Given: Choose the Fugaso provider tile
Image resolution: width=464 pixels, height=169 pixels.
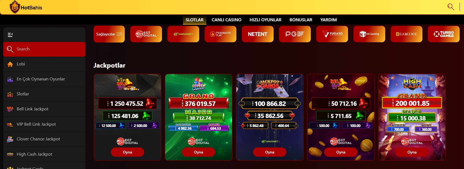Looking at the screenshot, I should pyautogui.click(x=332, y=34).
